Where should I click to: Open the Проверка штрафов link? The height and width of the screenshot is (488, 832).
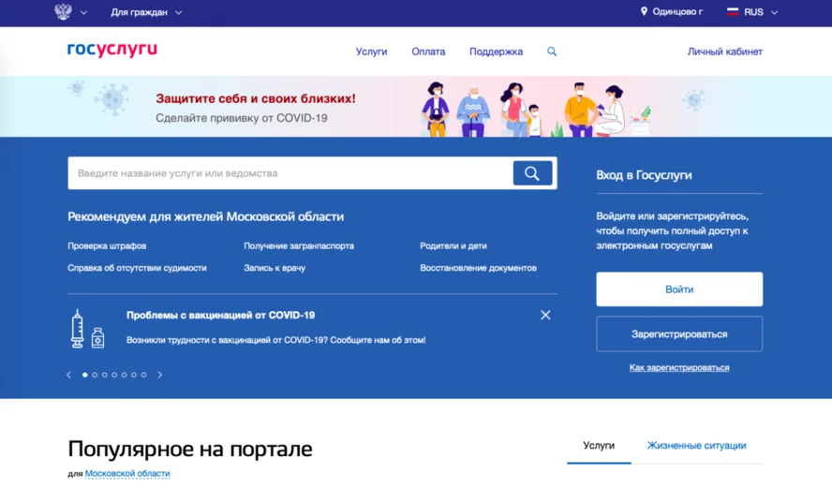[x=107, y=245]
